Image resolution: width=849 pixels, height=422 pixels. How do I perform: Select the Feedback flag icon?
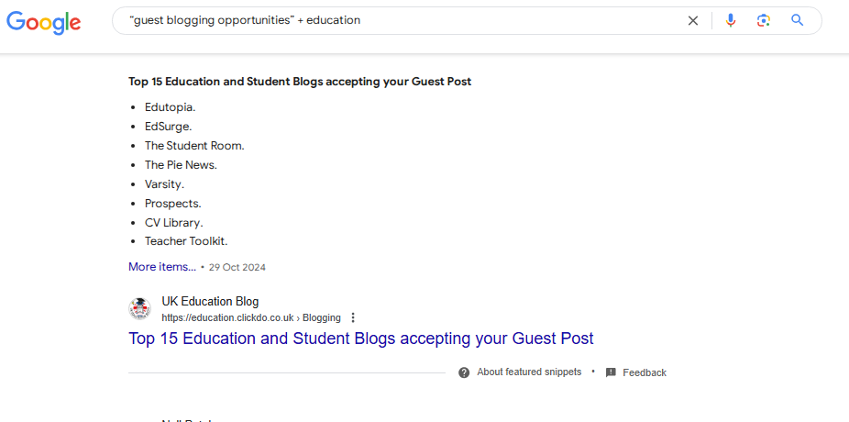pyautogui.click(x=611, y=372)
